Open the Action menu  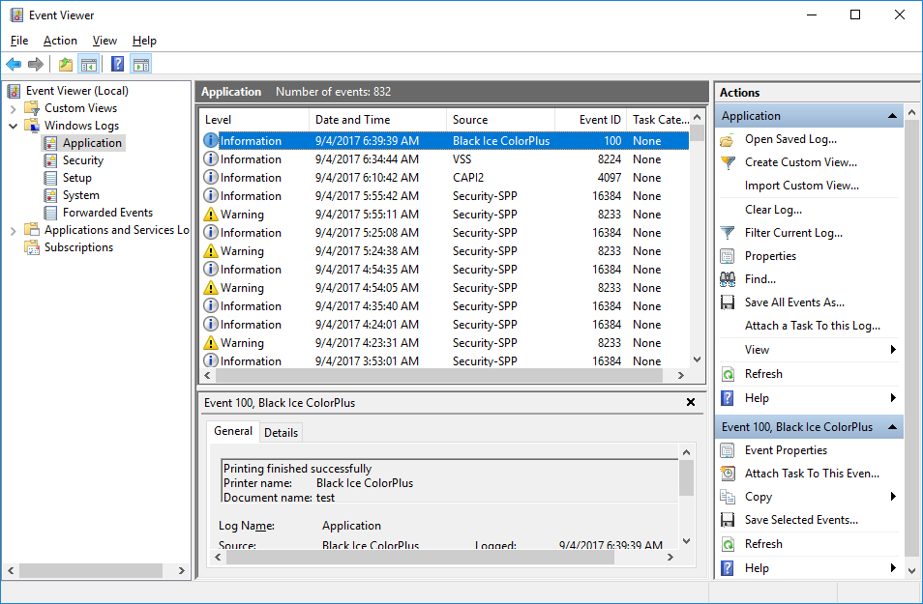click(x=60, y=41)
